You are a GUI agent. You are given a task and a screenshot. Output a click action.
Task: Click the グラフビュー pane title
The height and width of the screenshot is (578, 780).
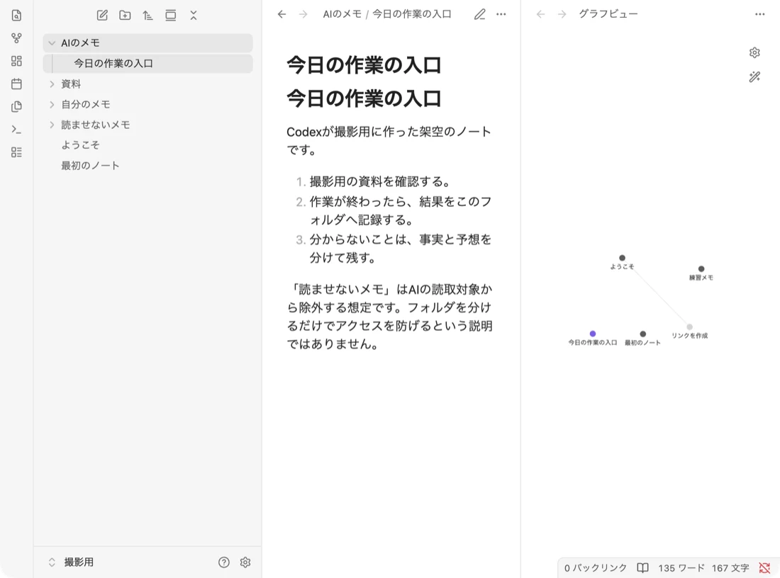(x=608, y=14)
